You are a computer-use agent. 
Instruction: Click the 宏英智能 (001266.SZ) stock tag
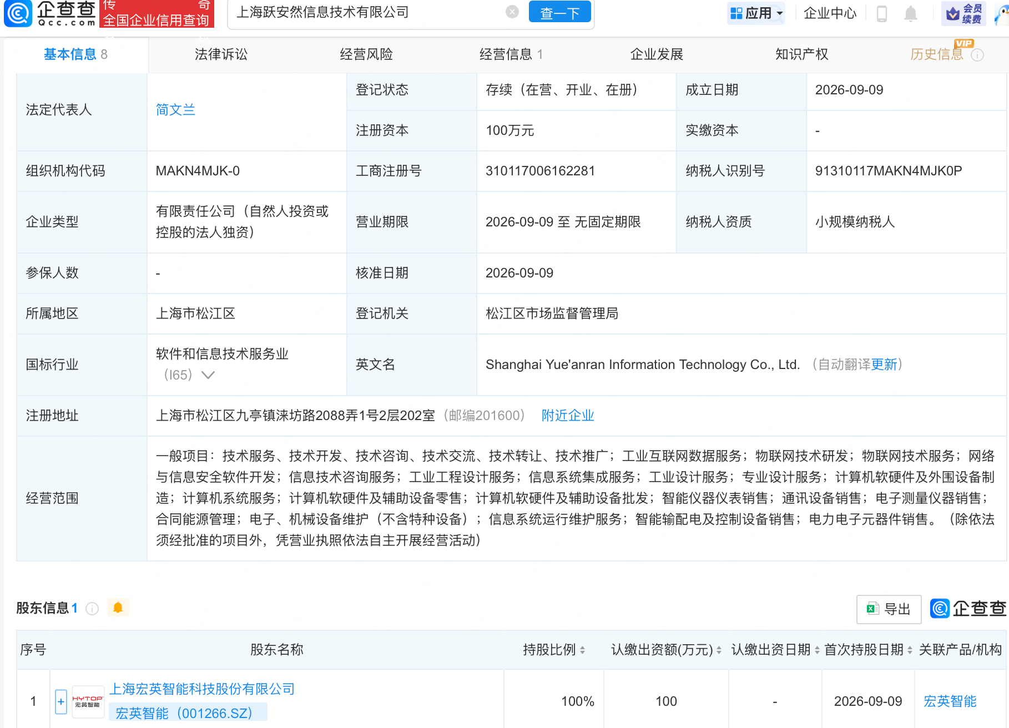click(x=188, y=713)
